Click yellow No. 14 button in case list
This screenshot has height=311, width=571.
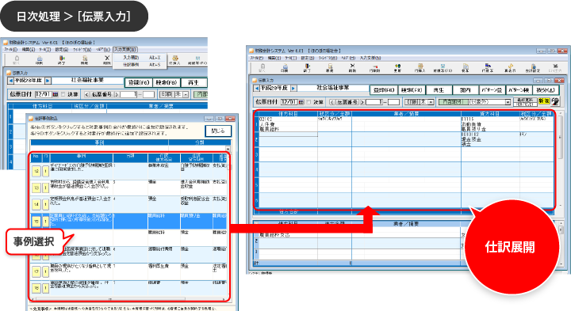[x=36, y=204]
